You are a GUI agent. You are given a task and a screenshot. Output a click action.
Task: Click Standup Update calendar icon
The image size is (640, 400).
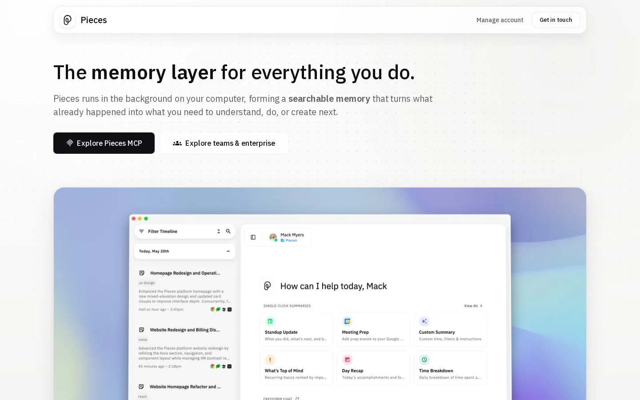(x=270, y=321)
